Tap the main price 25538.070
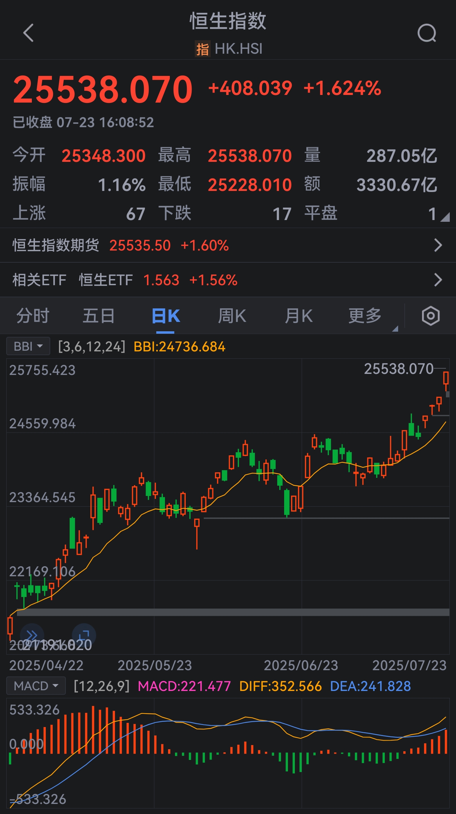 pos(103,89)
